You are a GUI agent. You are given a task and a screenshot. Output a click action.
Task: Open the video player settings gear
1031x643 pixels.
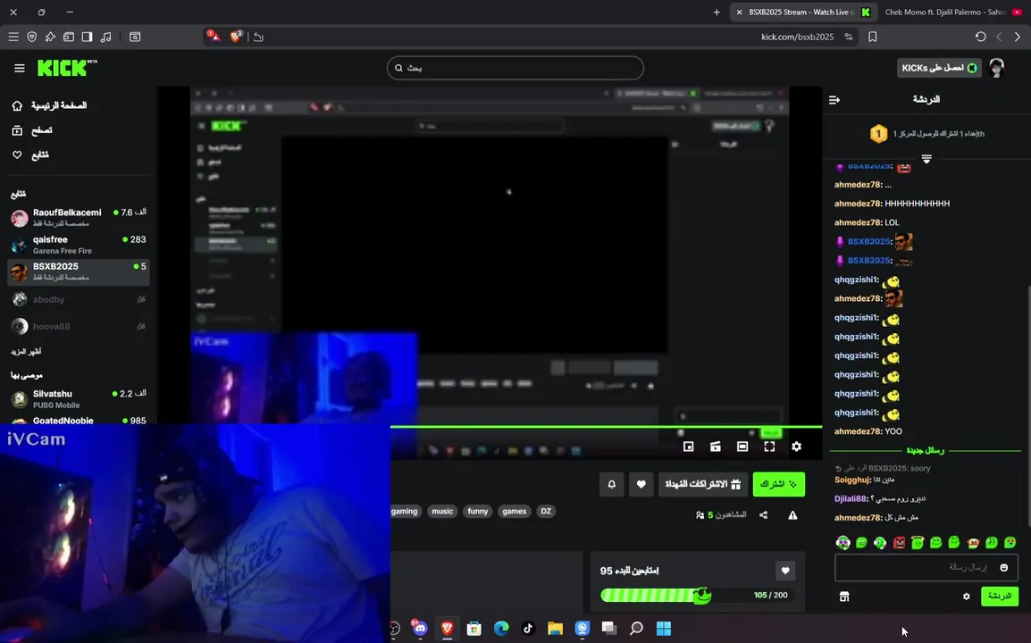(796, 447)
